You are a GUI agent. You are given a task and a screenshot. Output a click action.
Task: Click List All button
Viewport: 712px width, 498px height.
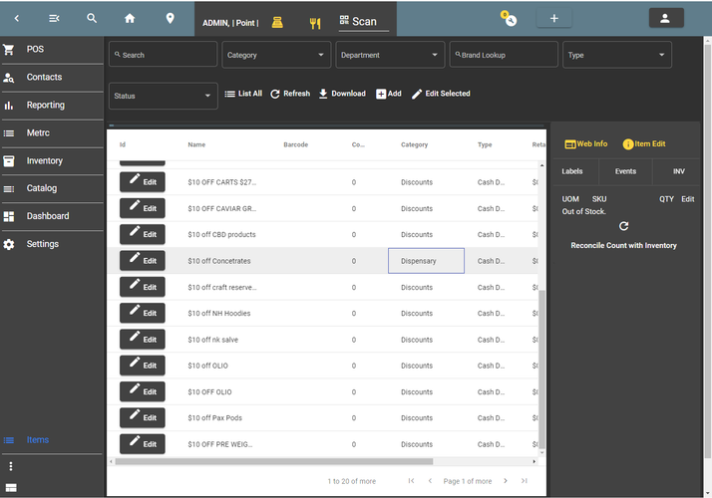coord(244,94)
